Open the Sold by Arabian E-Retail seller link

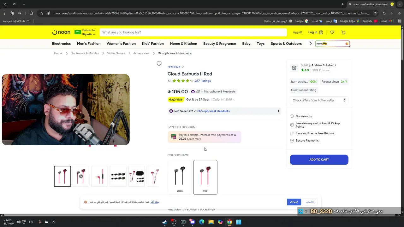click(x=318, y=65)
